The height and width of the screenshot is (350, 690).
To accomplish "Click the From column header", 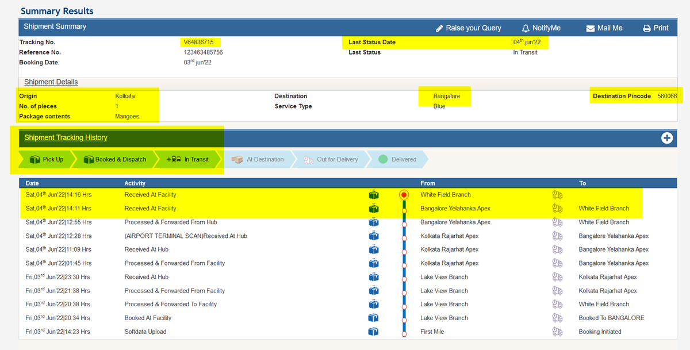I will 428,183.
